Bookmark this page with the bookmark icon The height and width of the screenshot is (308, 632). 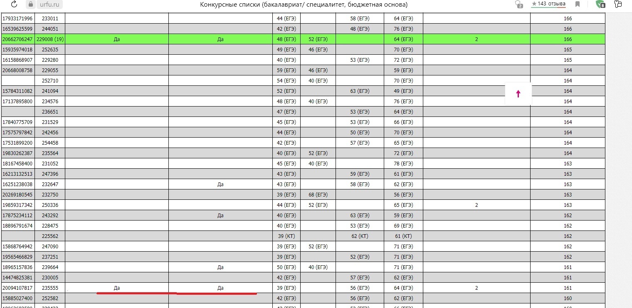pos(578,4)
